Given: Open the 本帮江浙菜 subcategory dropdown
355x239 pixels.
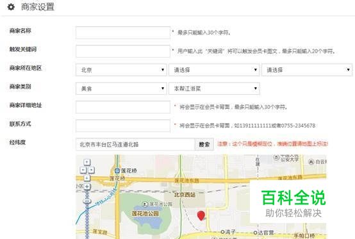Looking at the screenshot, I should click(x=214, y=88).
